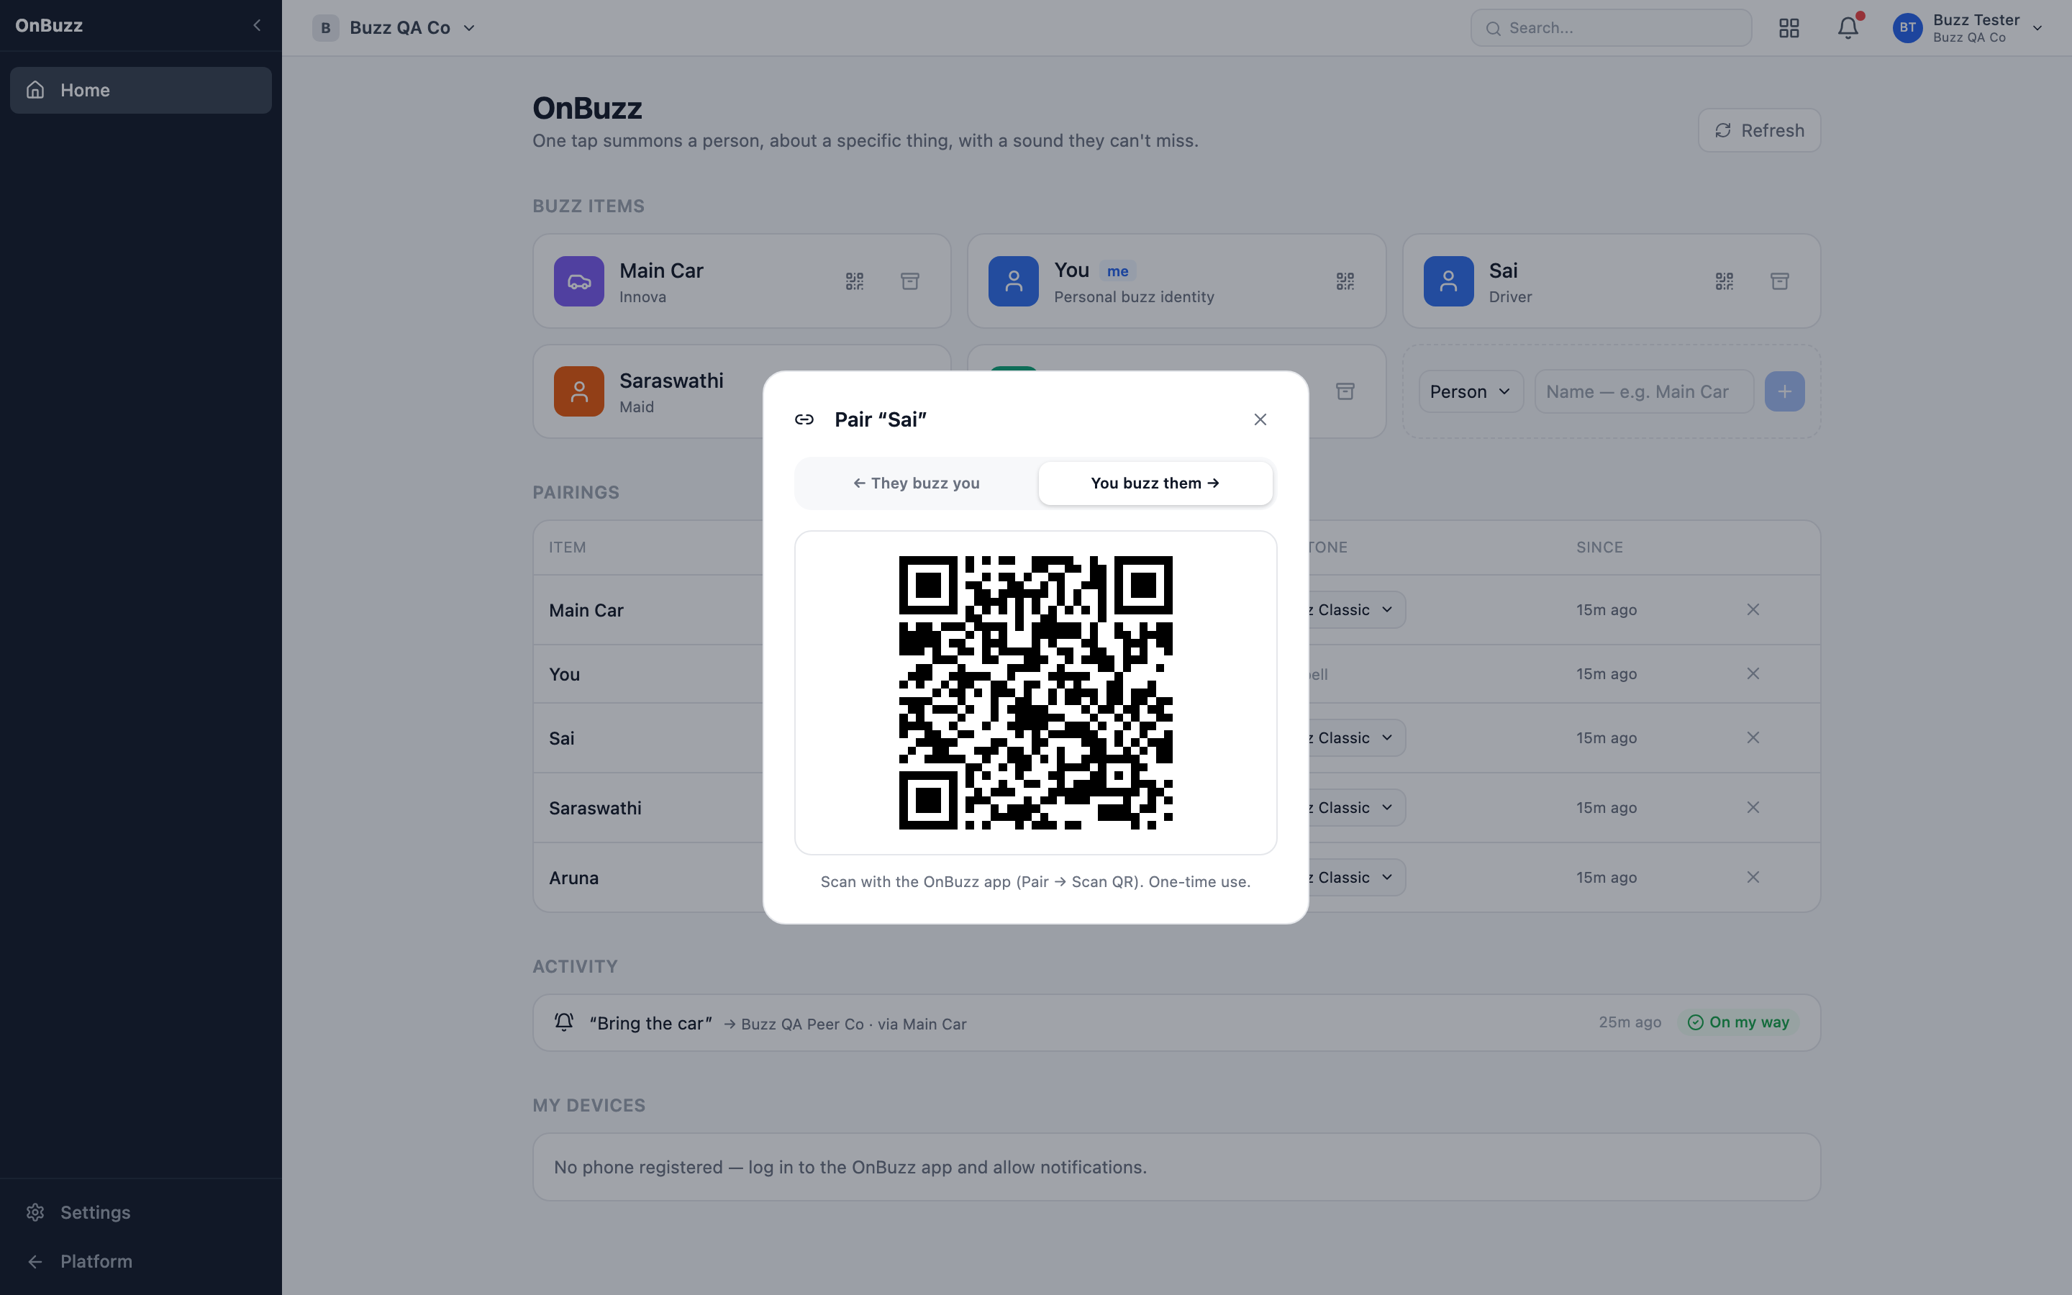Select the Aruna pairing row name

pos(573,878)
